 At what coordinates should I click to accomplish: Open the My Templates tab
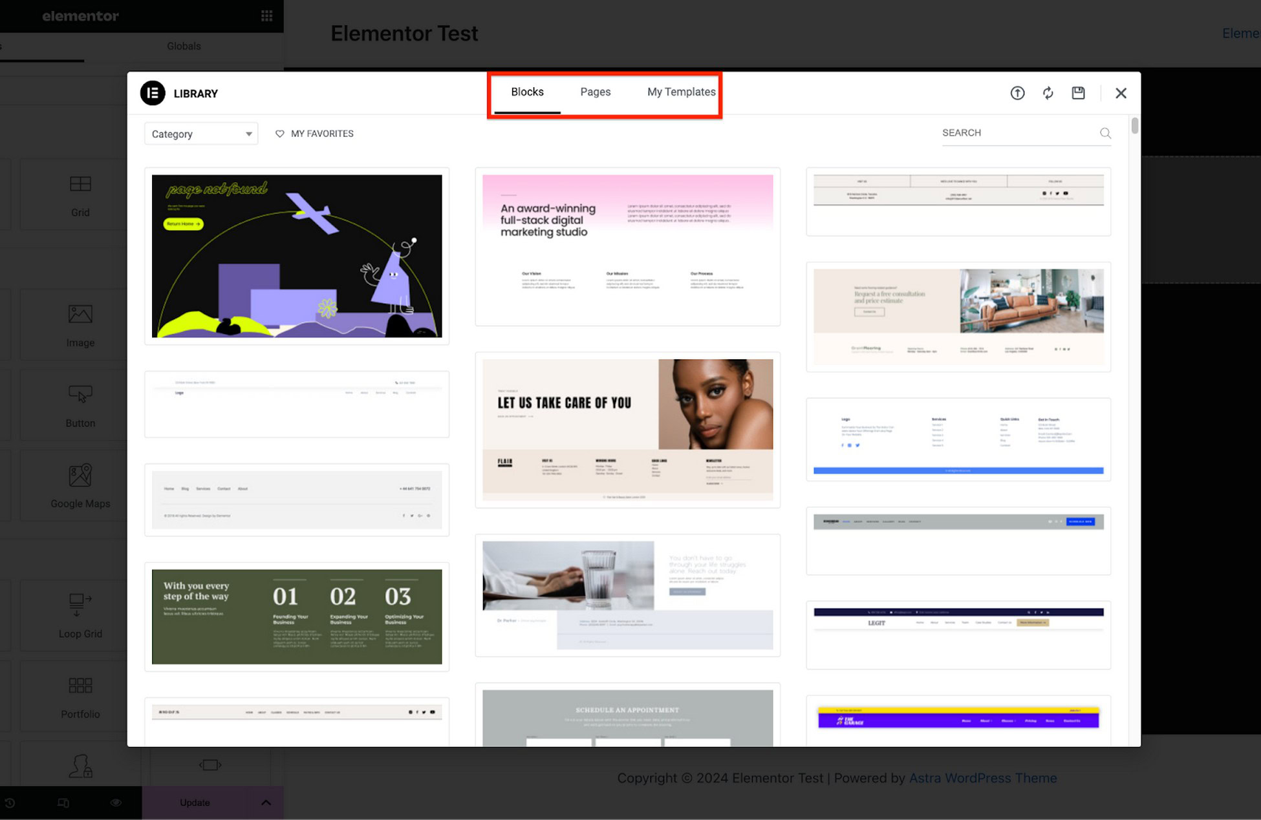(x=680, y=92)
